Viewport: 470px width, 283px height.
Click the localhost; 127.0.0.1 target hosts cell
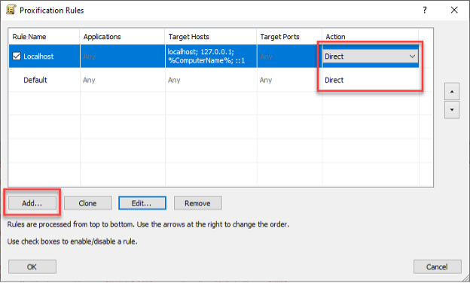[x=211, y=56]
